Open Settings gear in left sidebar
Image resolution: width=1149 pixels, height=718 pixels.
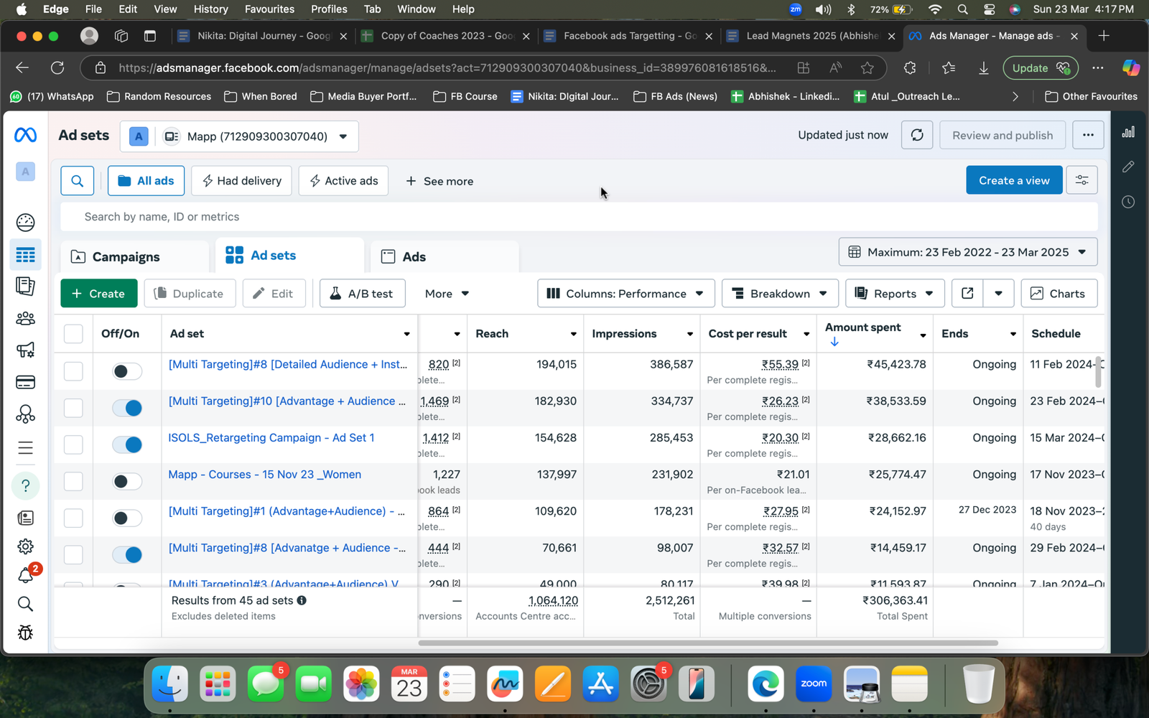click(25, 546)
